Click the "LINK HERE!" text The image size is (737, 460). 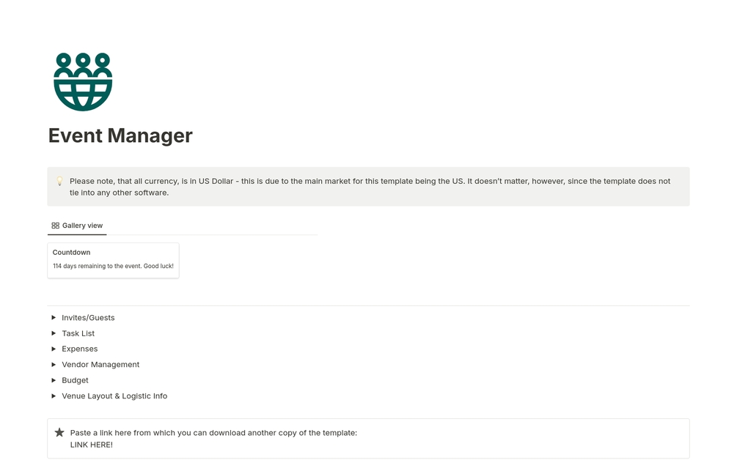91,445
